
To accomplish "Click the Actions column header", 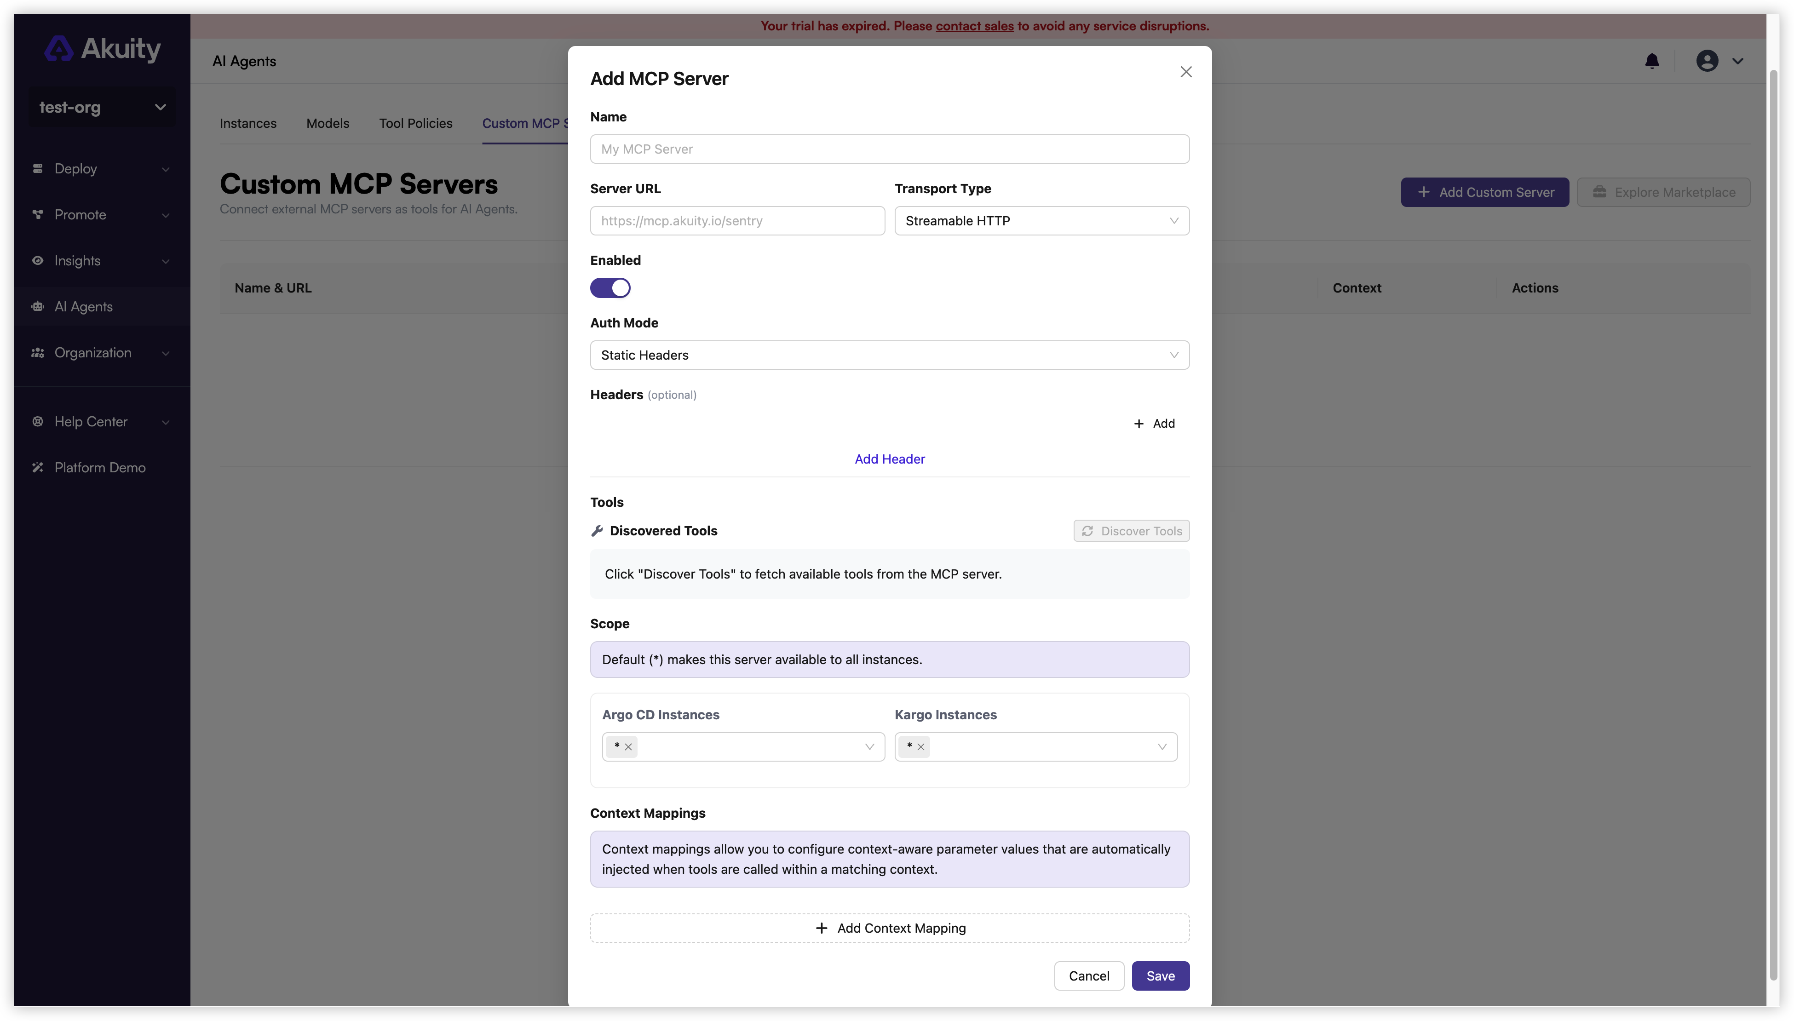I will tap(1535, 288).
